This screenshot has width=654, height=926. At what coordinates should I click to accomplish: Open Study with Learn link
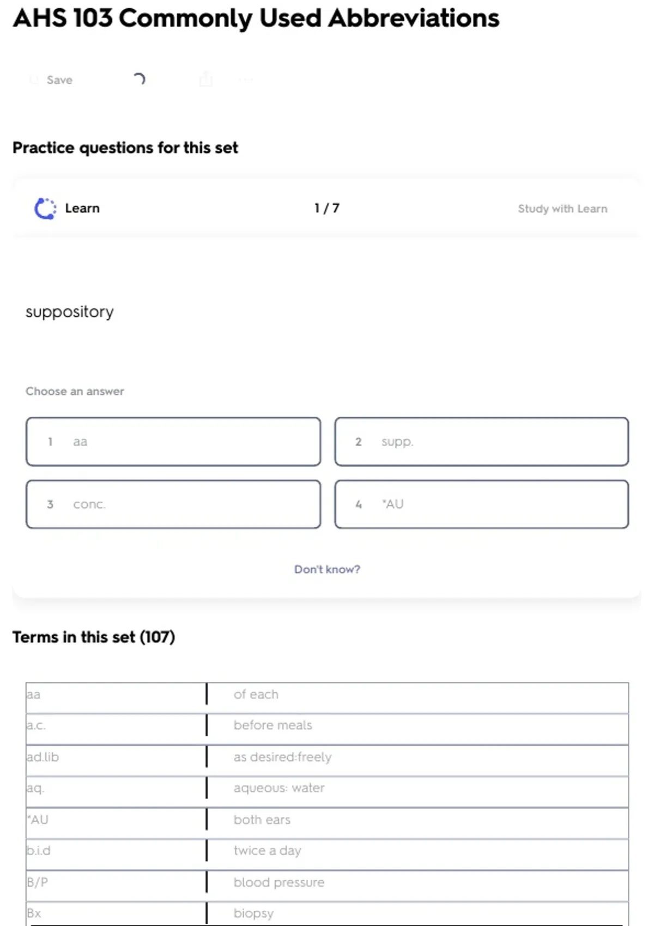point(562,209)
